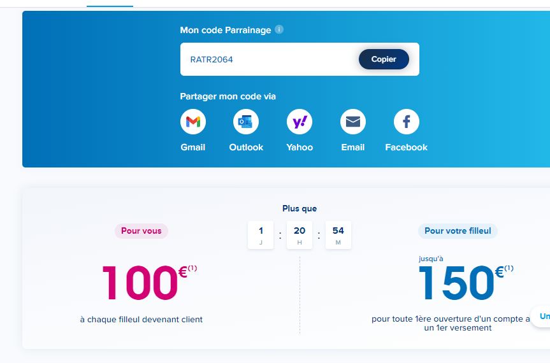Click the Facebook share icon
The height and width of the screenshot is (363, 550).
(x=406, y=122)
